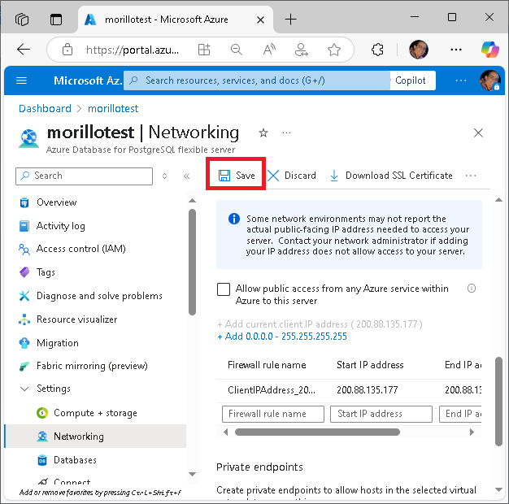
Task: Show info tooltip for Azure services access
Action: pos(472,289)
